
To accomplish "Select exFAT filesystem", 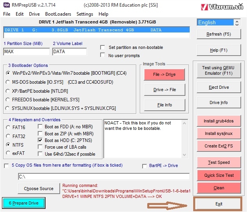I will 8,153.
